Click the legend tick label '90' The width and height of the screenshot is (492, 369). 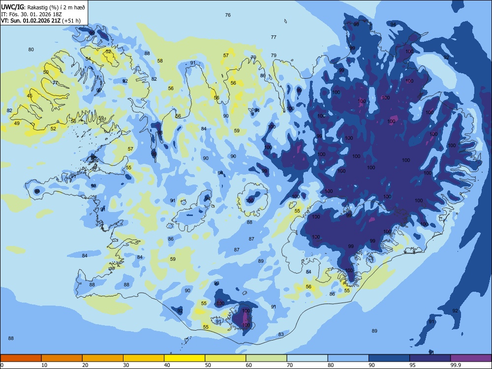[372, 365]
